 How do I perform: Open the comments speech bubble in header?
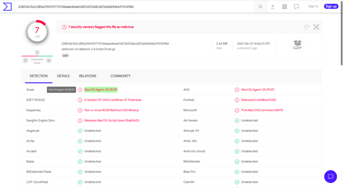[x=296, y=6]
